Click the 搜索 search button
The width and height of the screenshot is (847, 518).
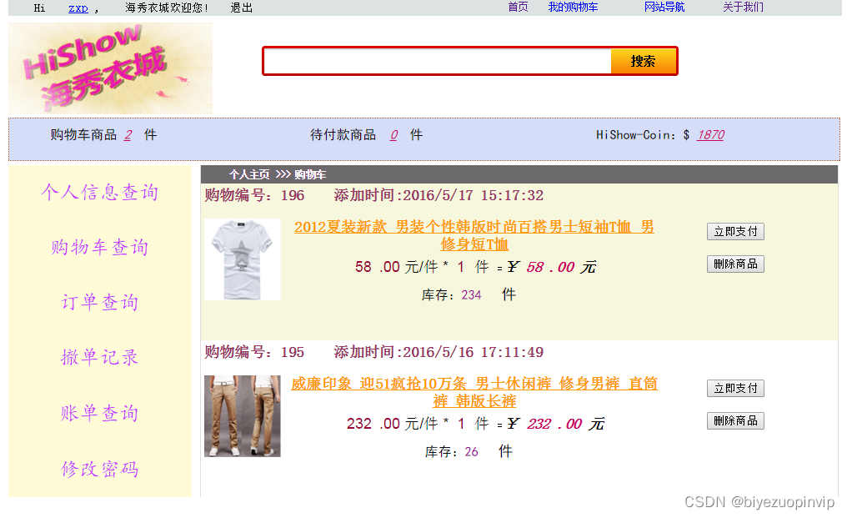click(643, 61)
